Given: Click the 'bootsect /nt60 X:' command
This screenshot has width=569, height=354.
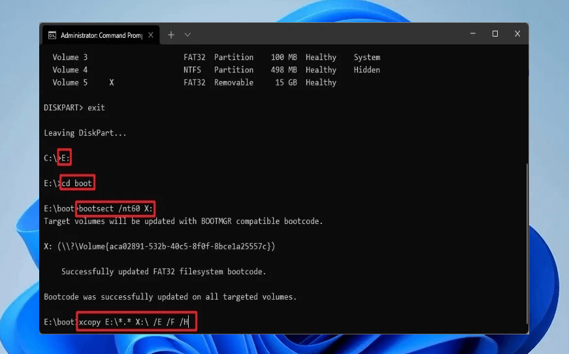Looking at the screenshot, I should click(116, 208).
